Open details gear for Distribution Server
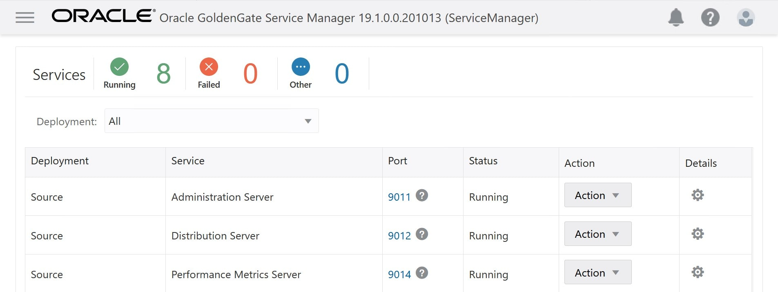778x292 pixels. pyautogui.click(x=698, y=234)
